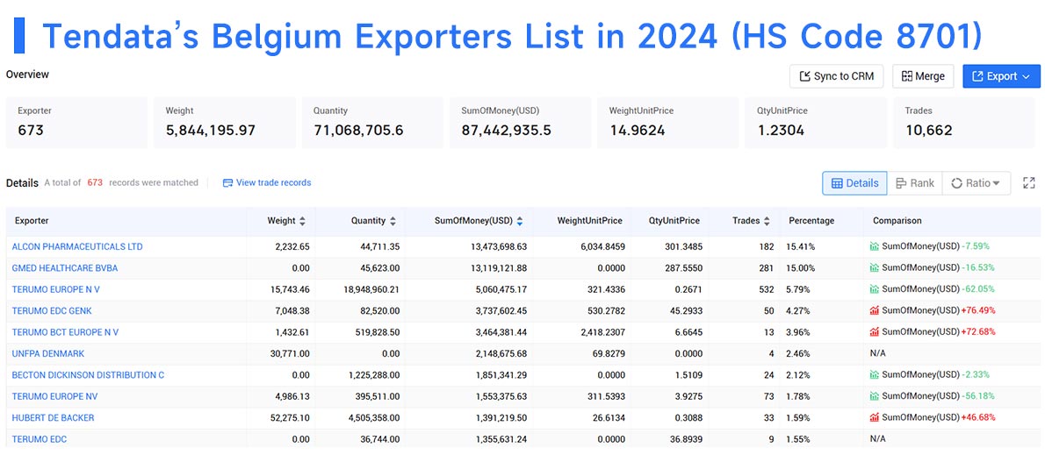Click the comparison chart icon for ALCON PHARMACEUTICALS
The width and height of the screenshot is (1045, 455).
(875, 247)
